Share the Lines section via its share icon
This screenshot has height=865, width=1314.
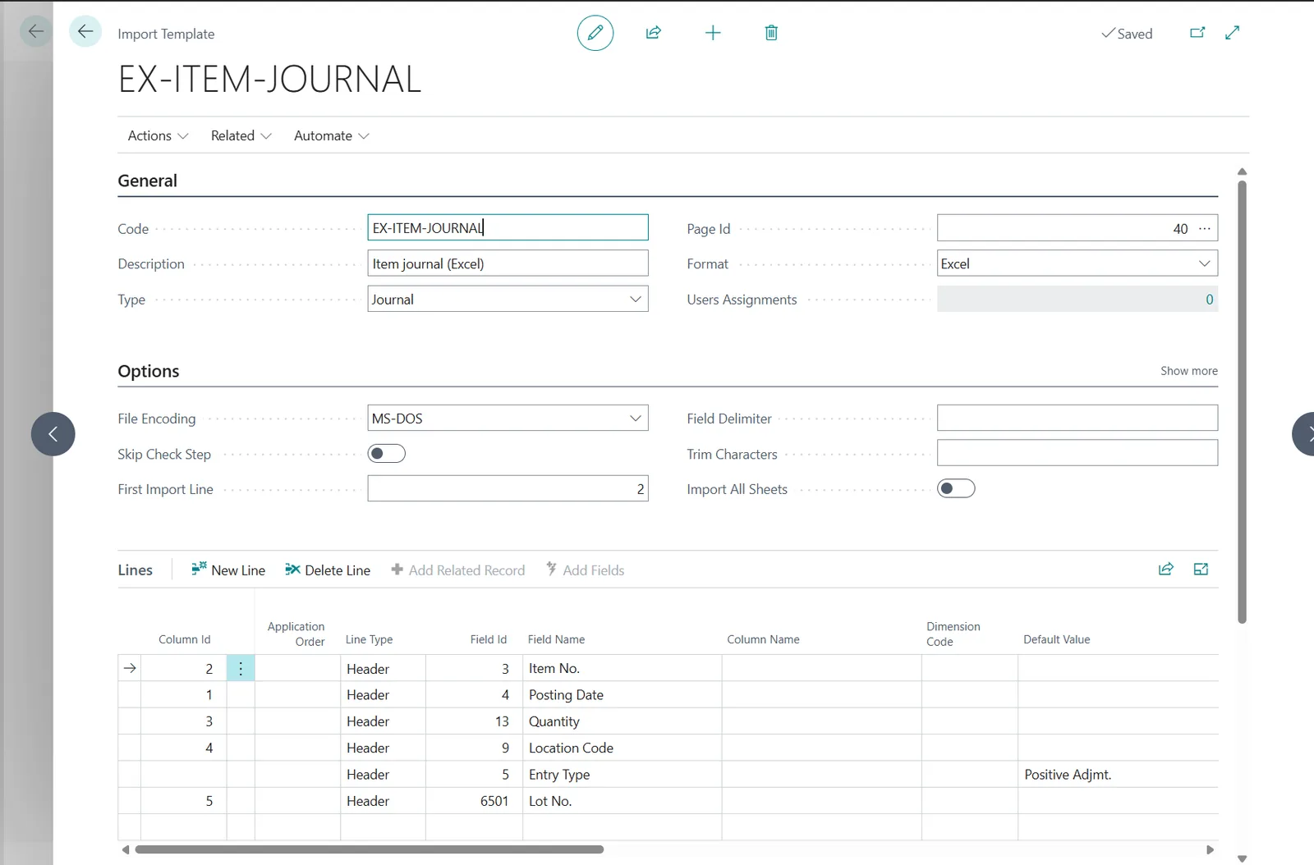coord(1166,570)
